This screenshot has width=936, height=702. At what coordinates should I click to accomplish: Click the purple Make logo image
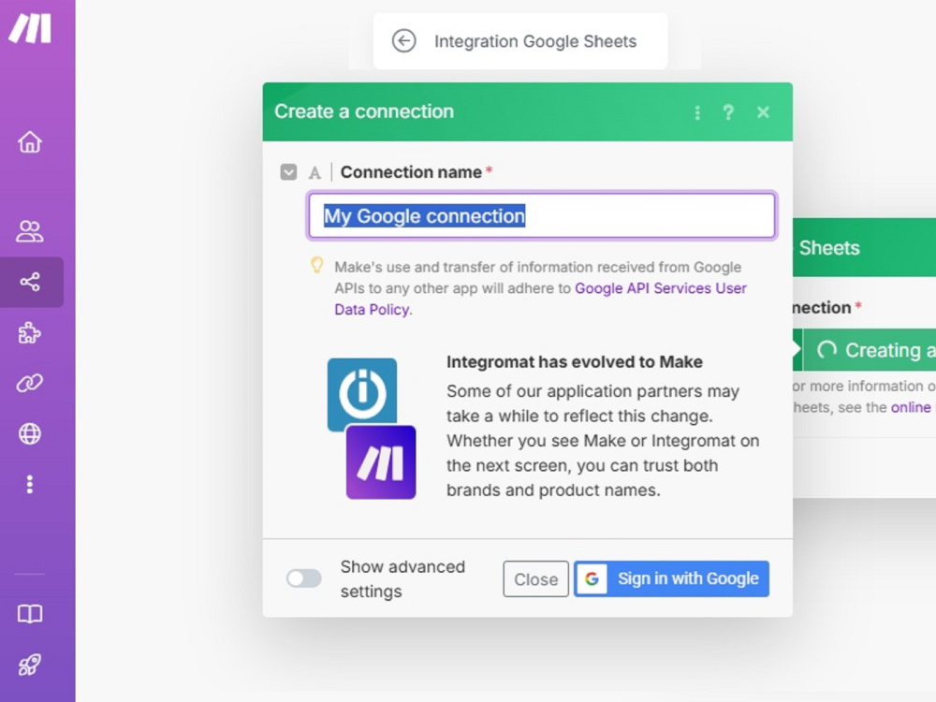381,462
